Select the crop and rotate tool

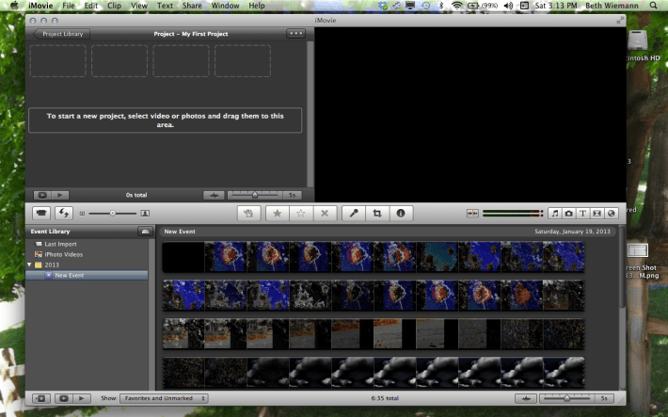(x=376, y=214)
